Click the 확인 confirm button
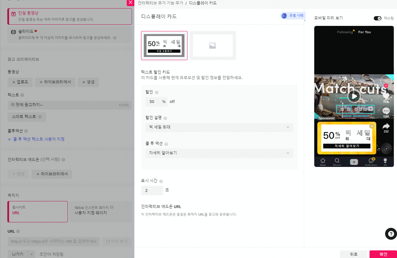The image size is (397, 258). click(x=383, y=254)
